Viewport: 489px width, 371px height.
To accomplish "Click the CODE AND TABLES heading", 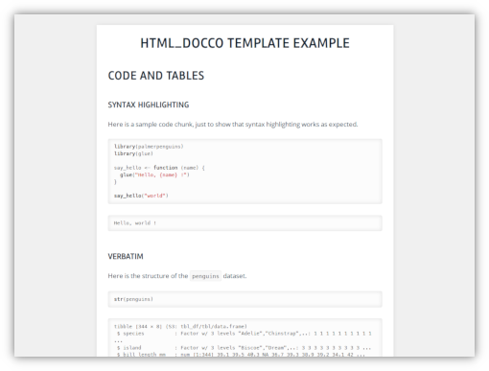I will (x=156, y=76).
